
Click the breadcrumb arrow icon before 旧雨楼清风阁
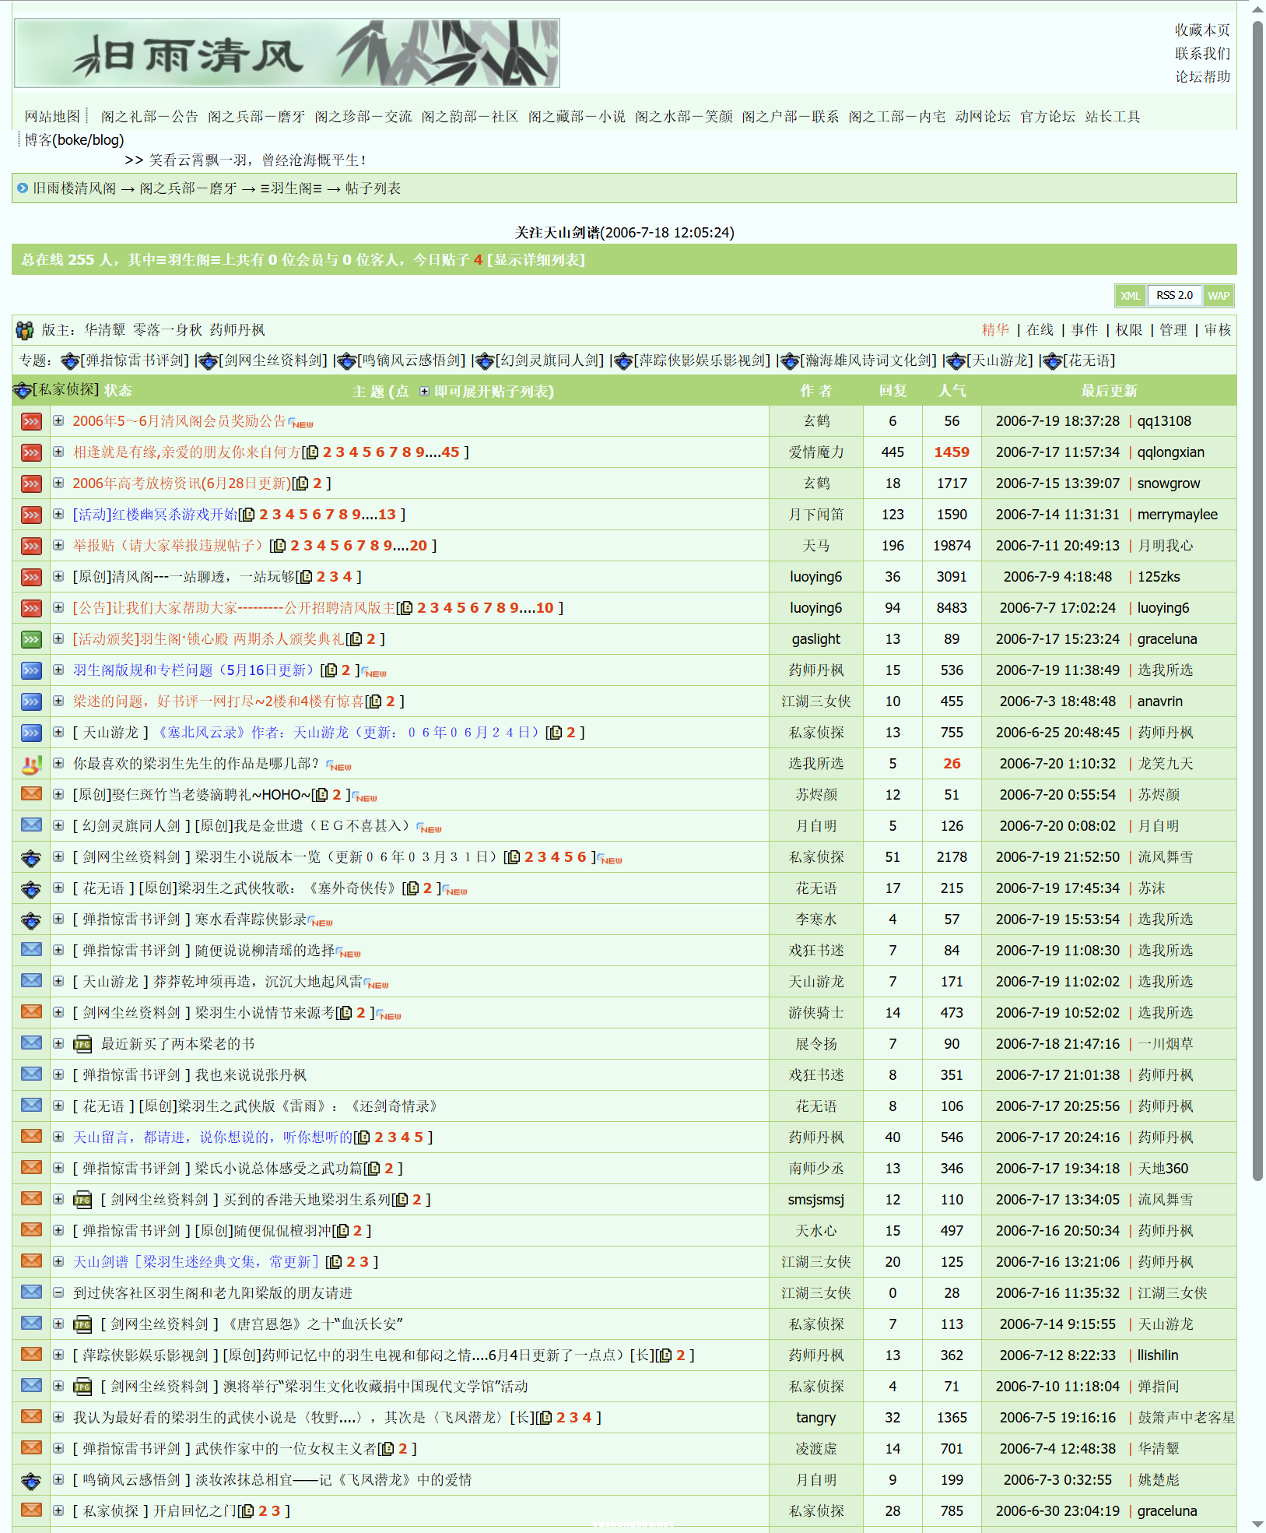tap(22, 188)
